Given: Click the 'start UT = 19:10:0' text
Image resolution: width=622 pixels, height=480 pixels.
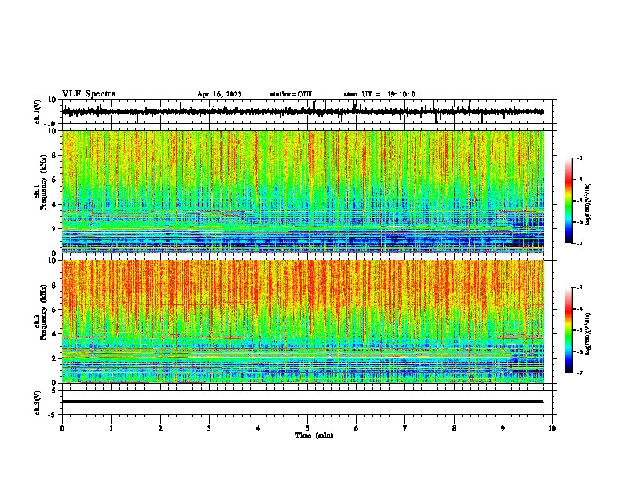Looking at the screenshot, I should (379, 94).
